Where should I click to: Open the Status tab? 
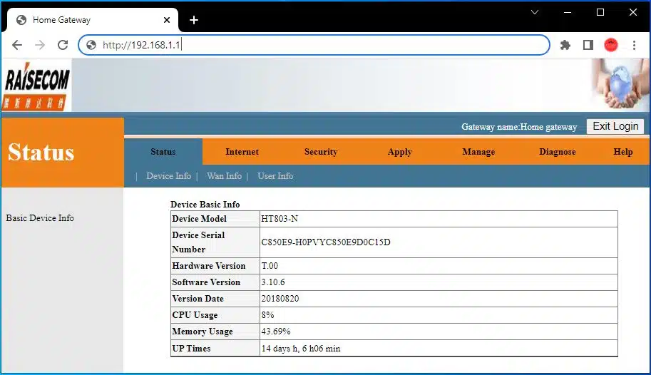pos(163,152)
